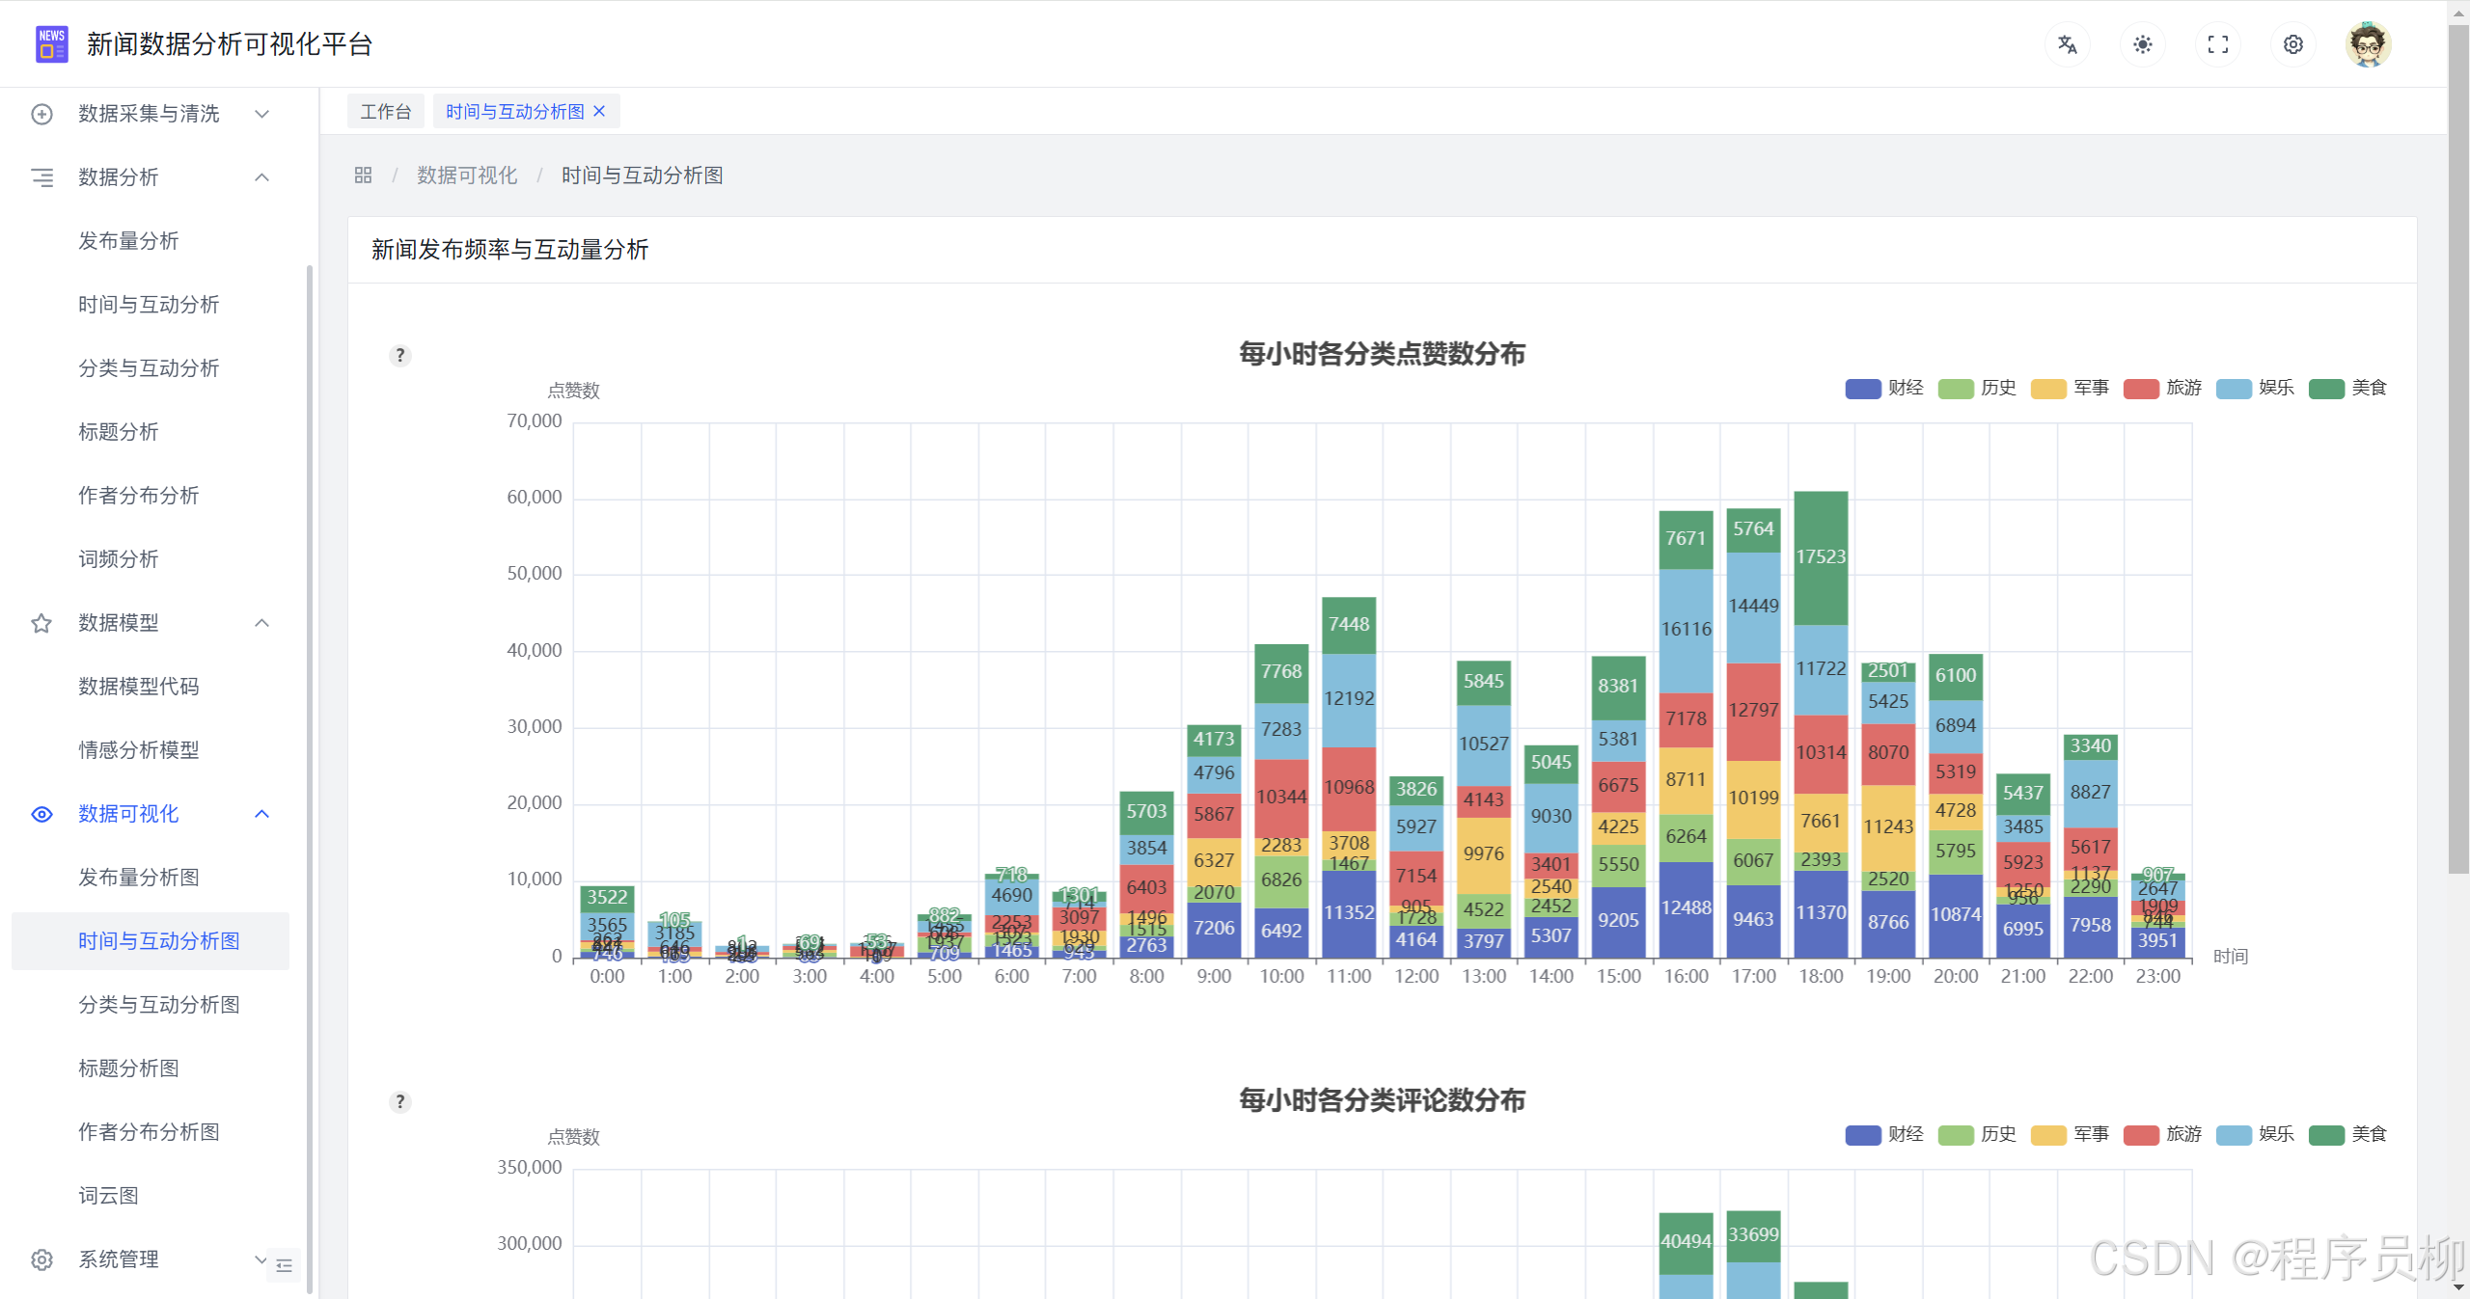2470x1299 pixels.
Task: Toggle 美食 series in likes chart legend
Action: [x=2347, y=388]
